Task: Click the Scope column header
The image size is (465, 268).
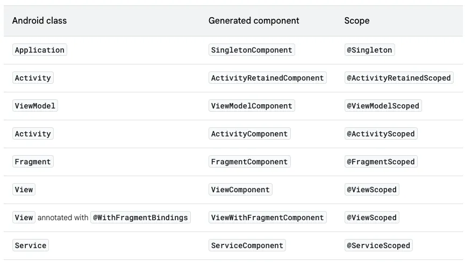Action: [x=356, y=21]
